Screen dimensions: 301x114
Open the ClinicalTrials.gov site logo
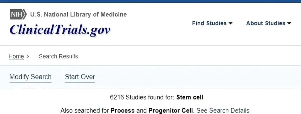pyautogui.click(x=60, y=30)
